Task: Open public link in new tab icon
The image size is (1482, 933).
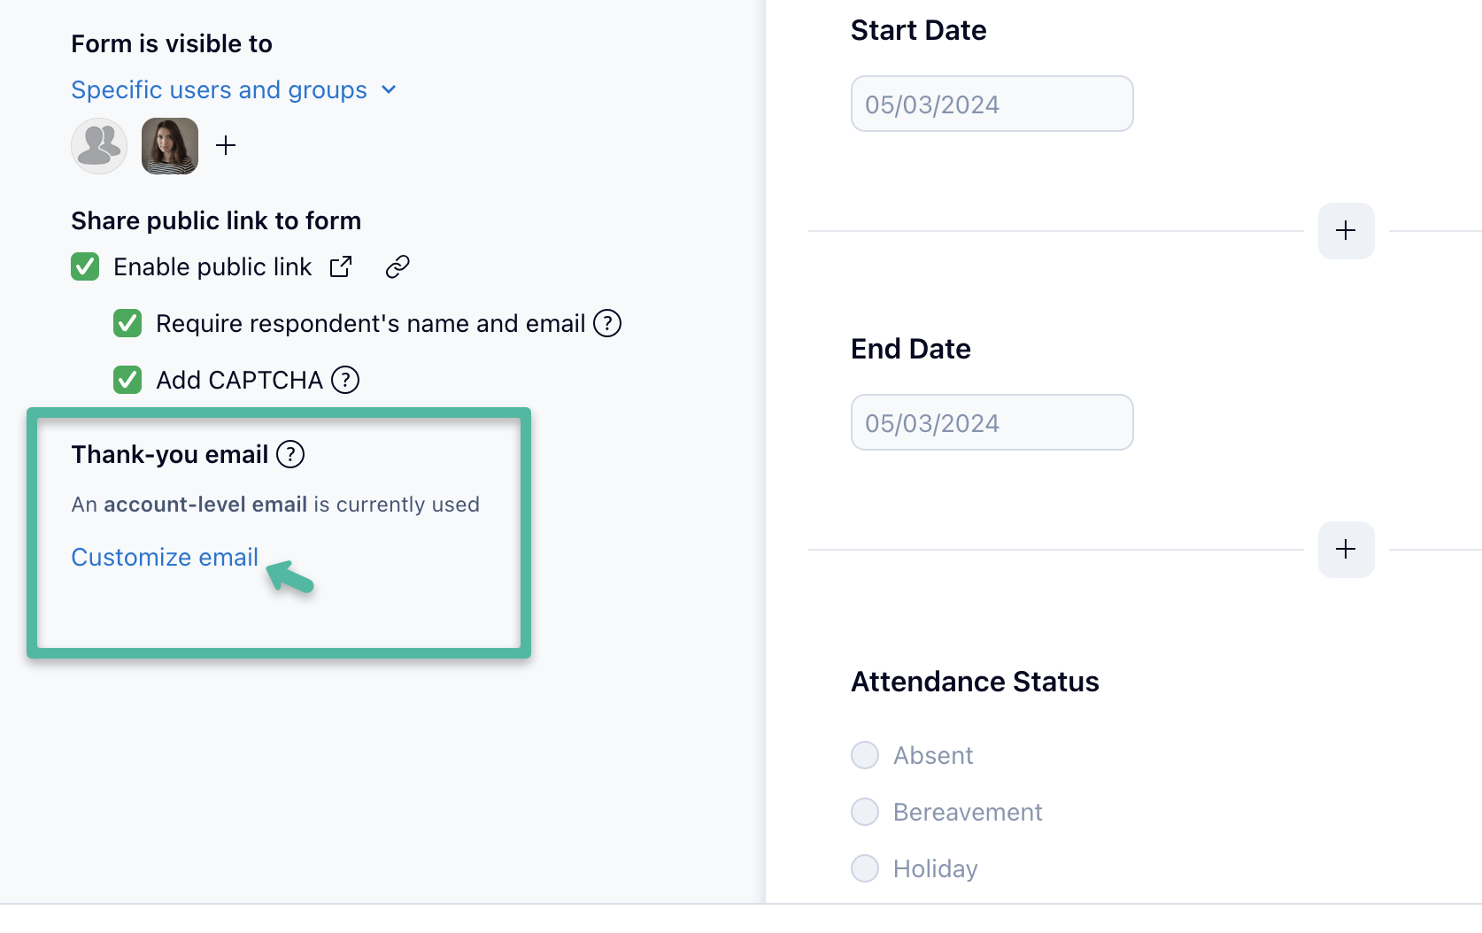Action: coord(341,266)
